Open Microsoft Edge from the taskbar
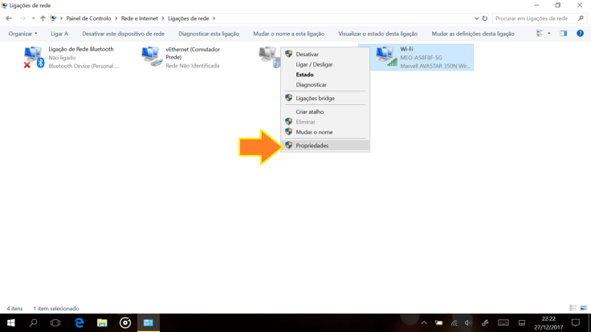 [79, 322]
